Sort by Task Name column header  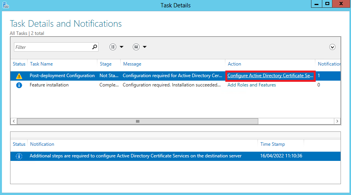click(x=41, y=64)
